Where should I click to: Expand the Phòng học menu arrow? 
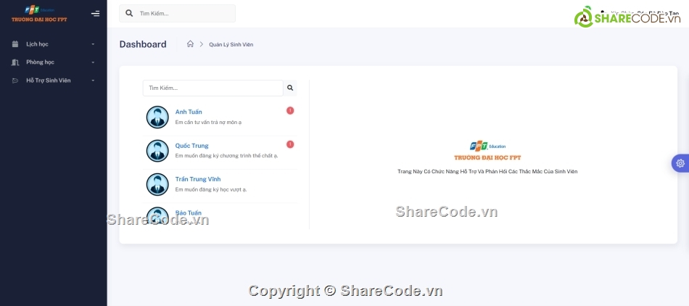coord(93,62)
